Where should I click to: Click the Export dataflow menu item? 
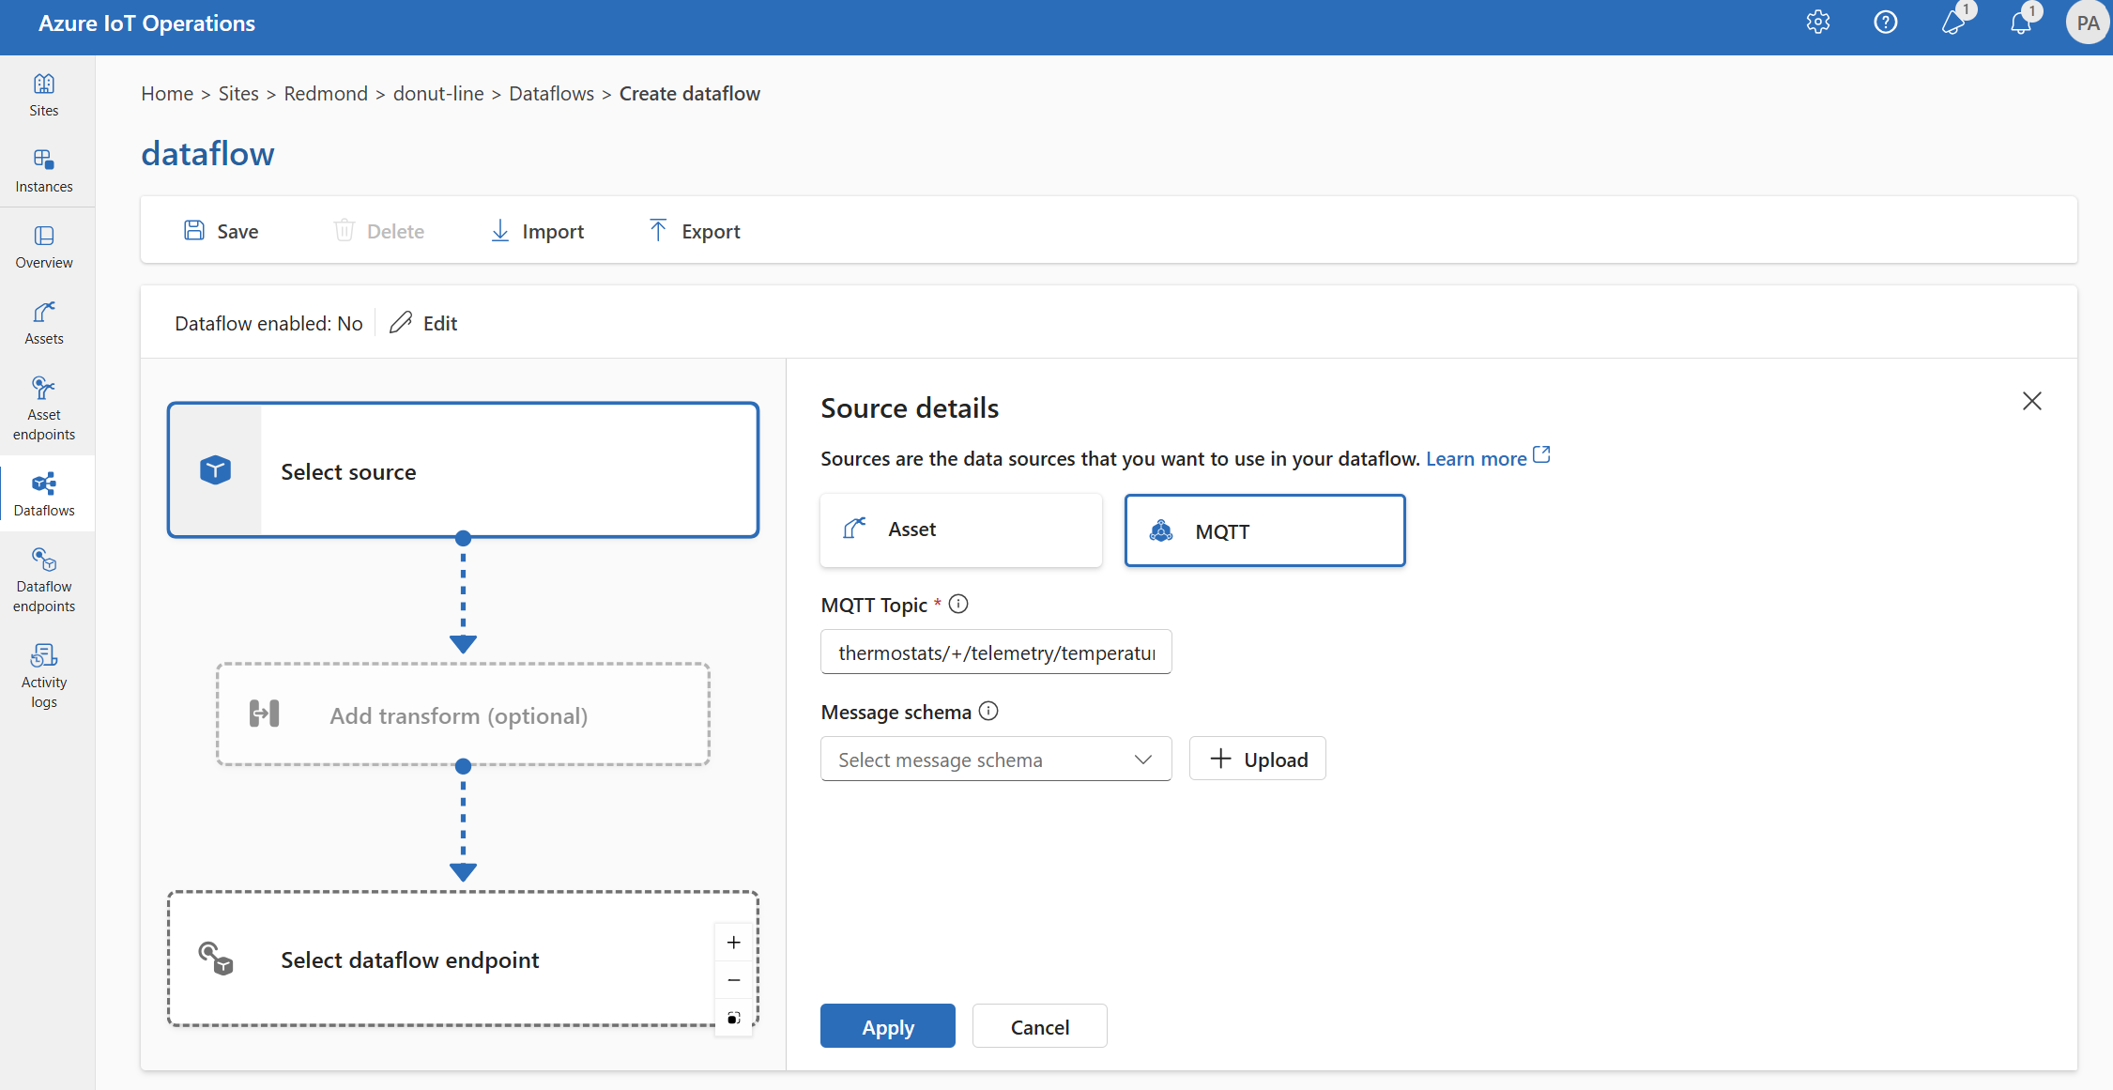[692, 229]
